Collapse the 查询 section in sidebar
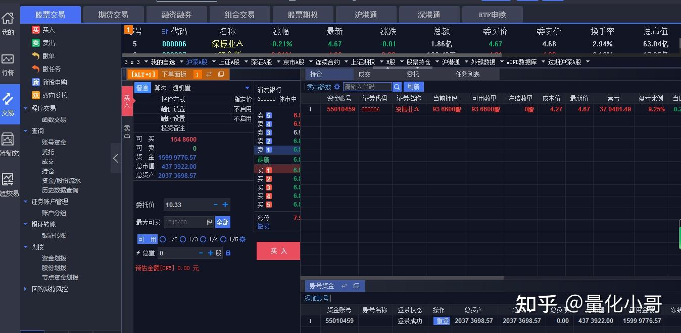 coord(25,130)
